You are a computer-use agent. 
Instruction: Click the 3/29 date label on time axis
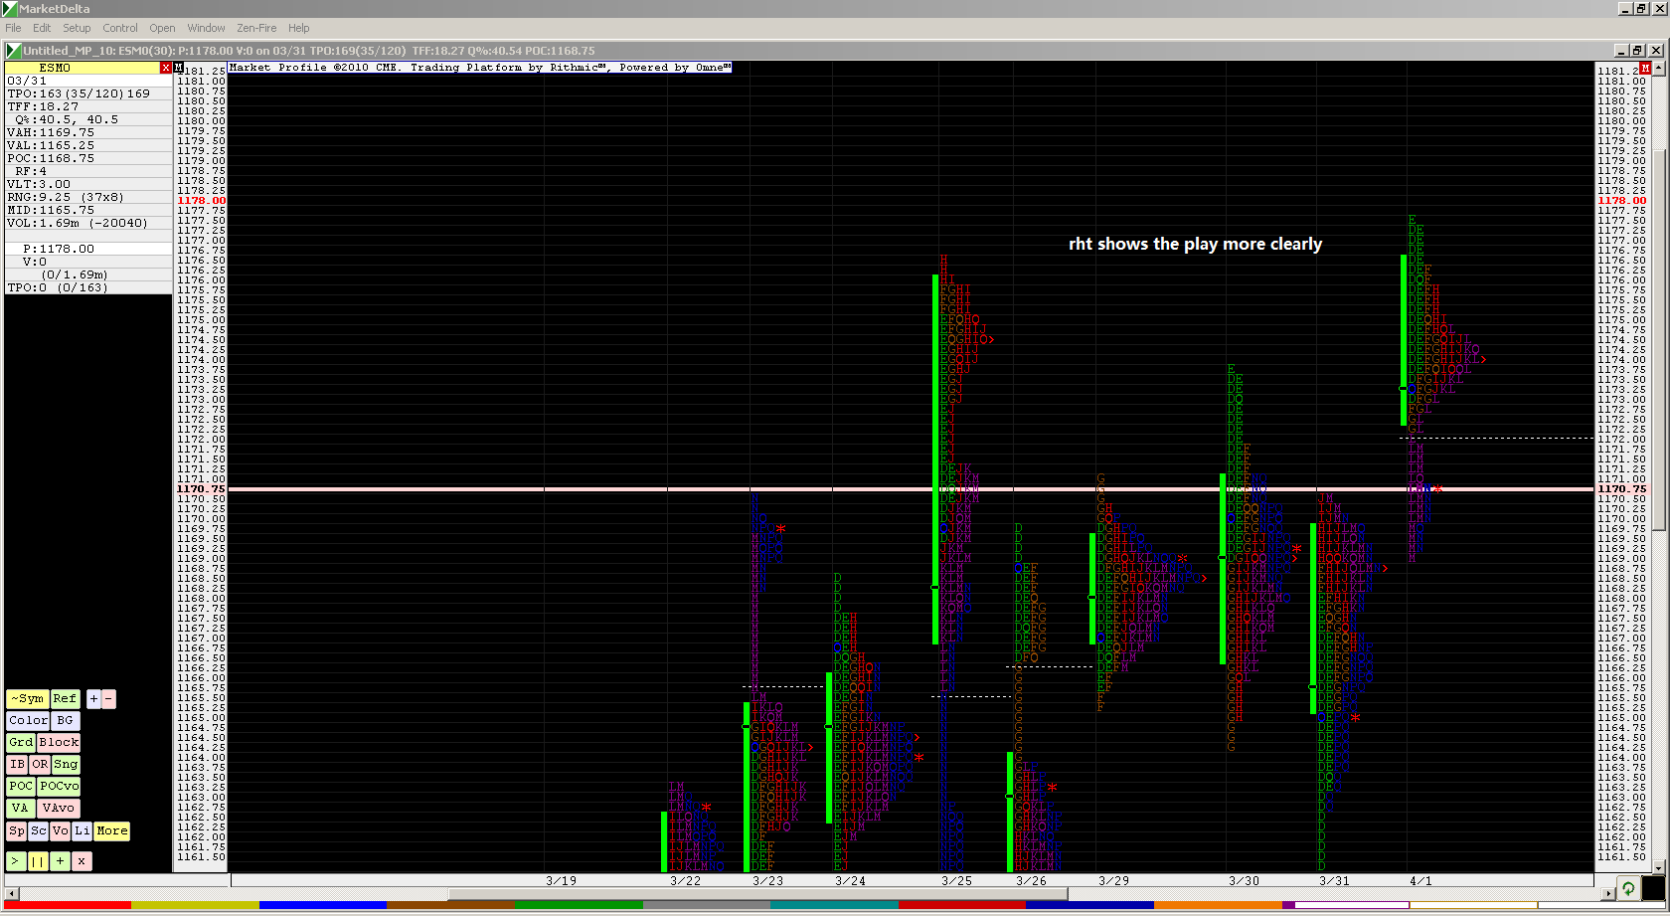1113,881
